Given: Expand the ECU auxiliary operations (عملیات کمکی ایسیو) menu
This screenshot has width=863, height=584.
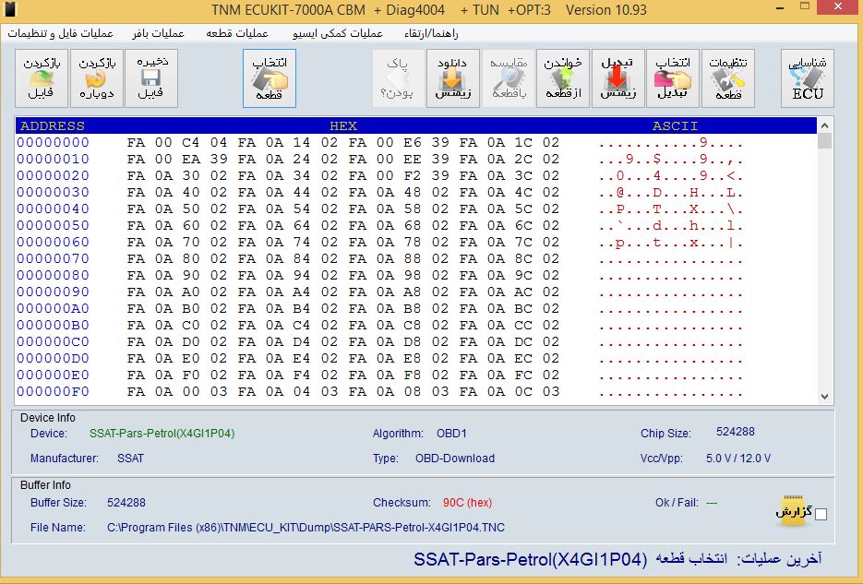Looking at the screenshot, I should (324, 33).
